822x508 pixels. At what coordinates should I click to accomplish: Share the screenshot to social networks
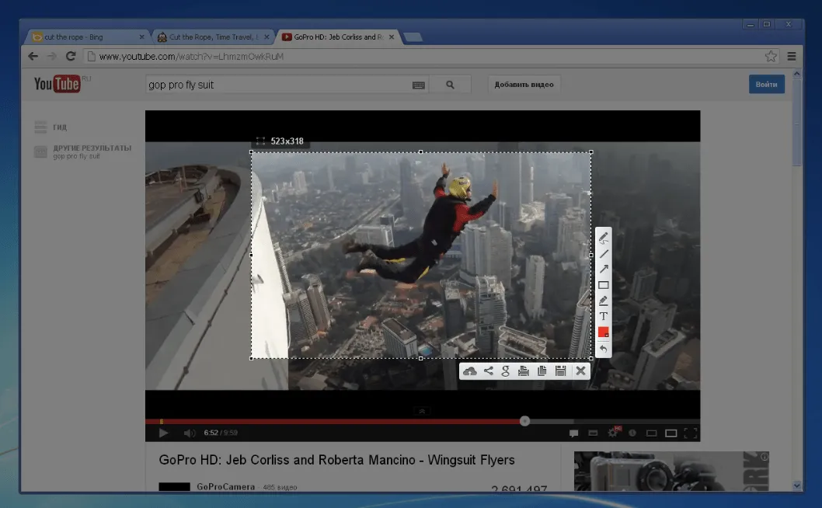488,371
